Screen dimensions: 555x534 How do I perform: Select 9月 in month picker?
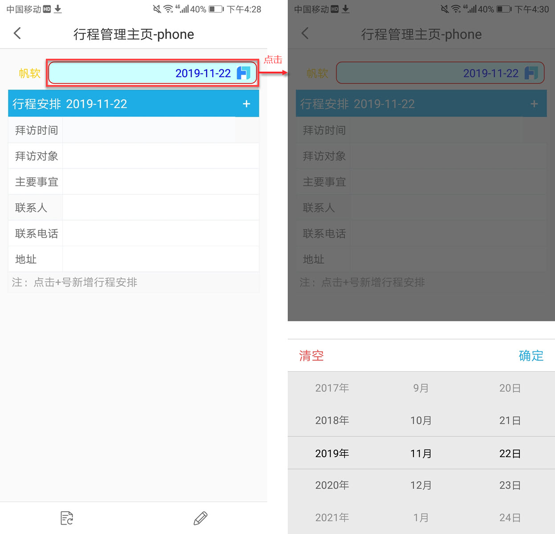(x=421, y=388)
